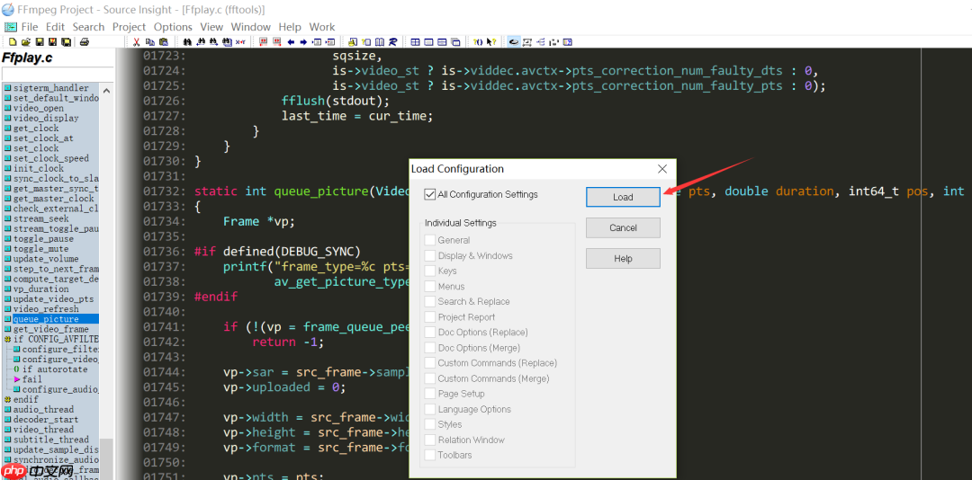Click the Open file folder icon
Viewport: 972px width, 480px height.
26,41
